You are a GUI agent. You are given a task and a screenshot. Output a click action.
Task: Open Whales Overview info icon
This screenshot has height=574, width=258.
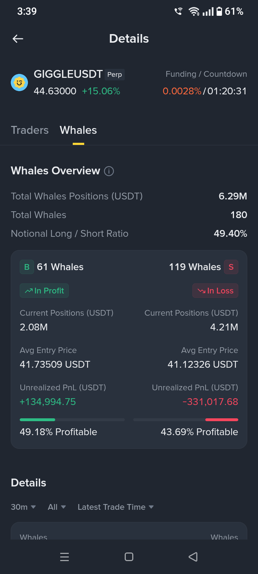pyautogui.click(x=109, y=171)
